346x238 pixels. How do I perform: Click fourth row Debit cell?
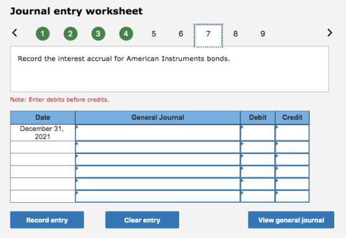coord(258,172)
